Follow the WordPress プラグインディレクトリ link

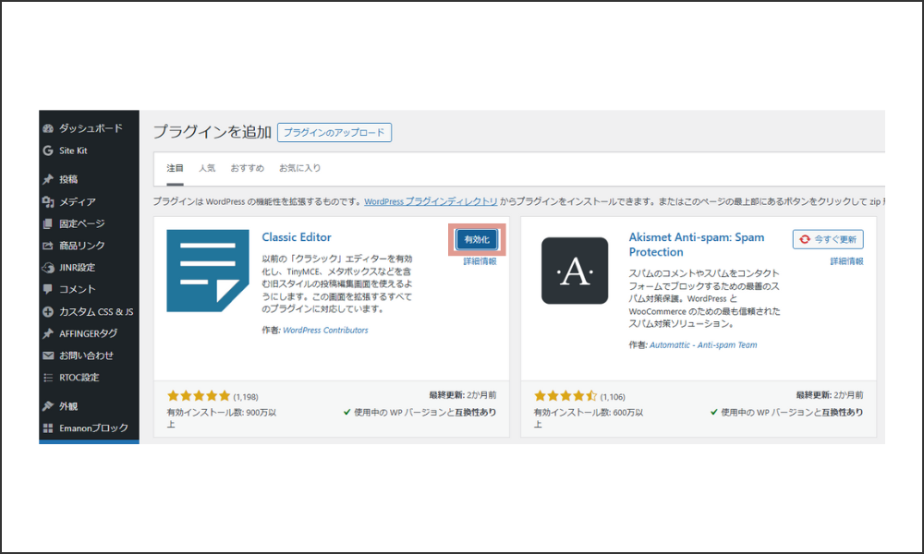point(431,201)
